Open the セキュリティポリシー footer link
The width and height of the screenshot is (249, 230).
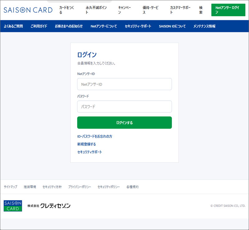(x=109, y=187)
